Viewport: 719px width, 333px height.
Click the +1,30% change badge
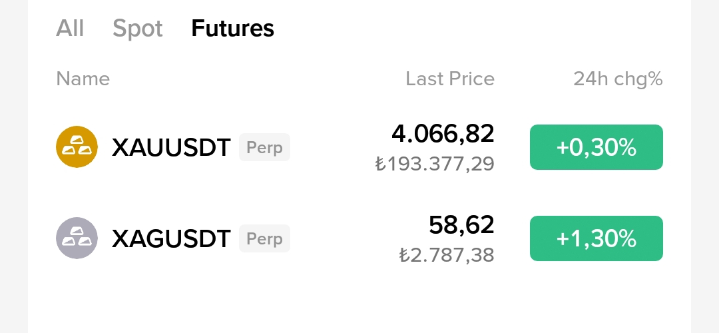coord(596,238)
